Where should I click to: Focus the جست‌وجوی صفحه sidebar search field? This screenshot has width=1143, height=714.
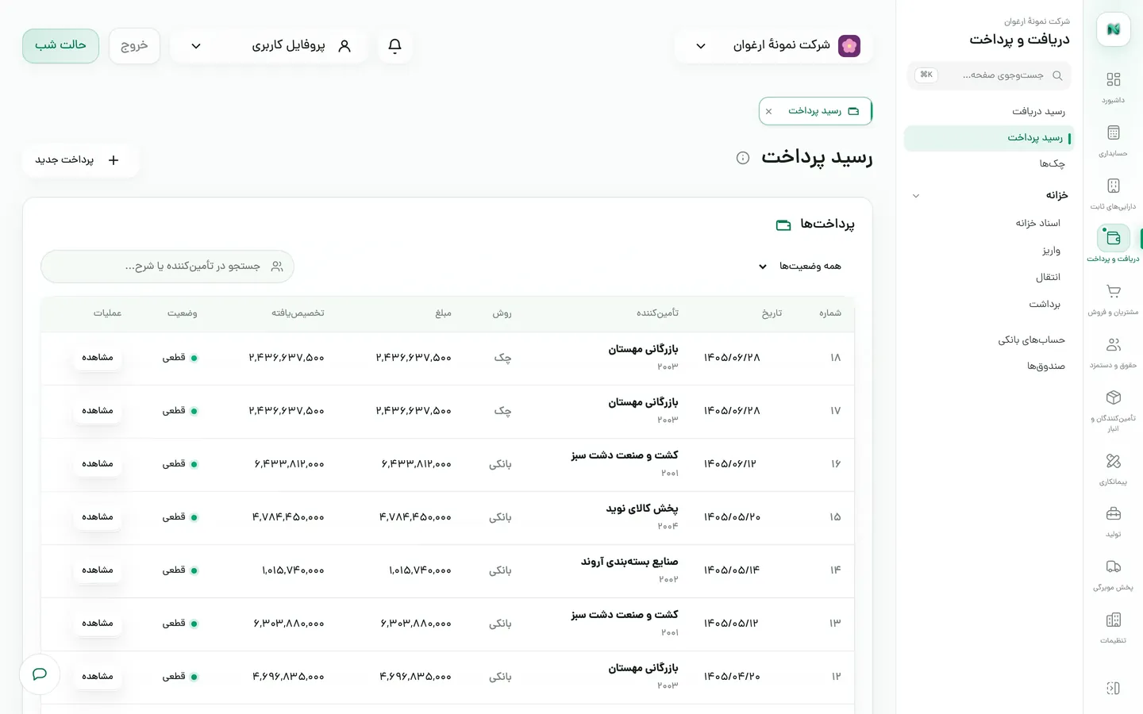click(989, 75)
